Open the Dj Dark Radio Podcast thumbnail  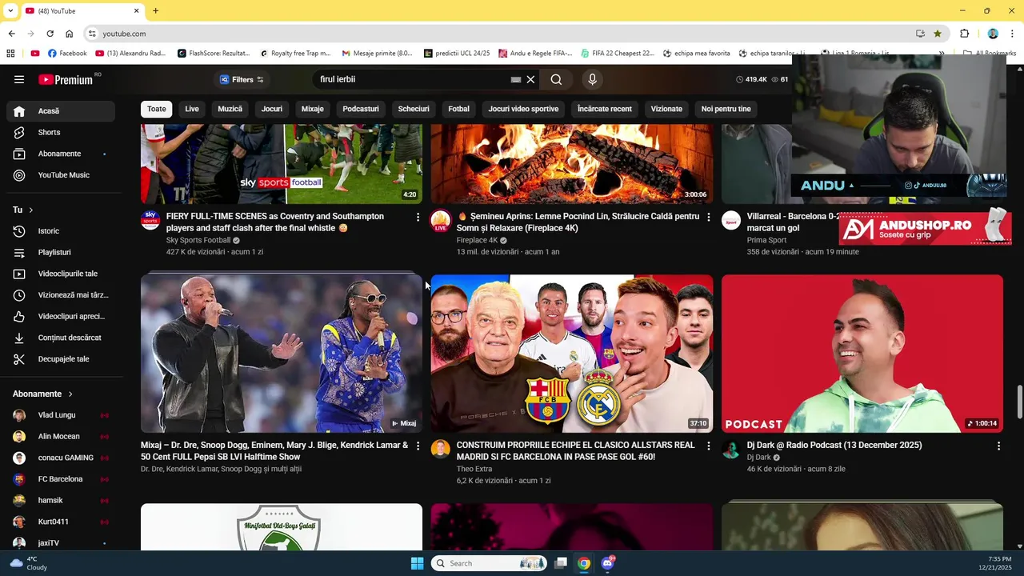coord(862,354)
